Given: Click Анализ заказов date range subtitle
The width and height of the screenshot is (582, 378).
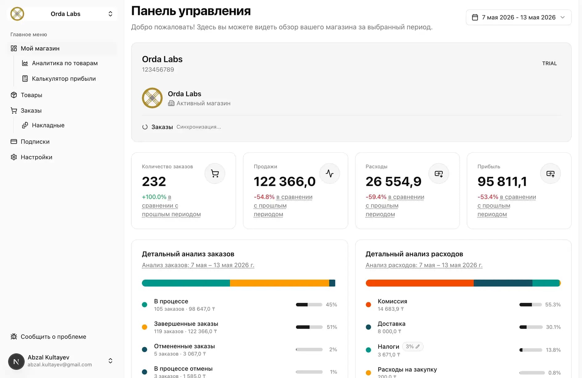Looking at the screenshot, I should (198, 265).
